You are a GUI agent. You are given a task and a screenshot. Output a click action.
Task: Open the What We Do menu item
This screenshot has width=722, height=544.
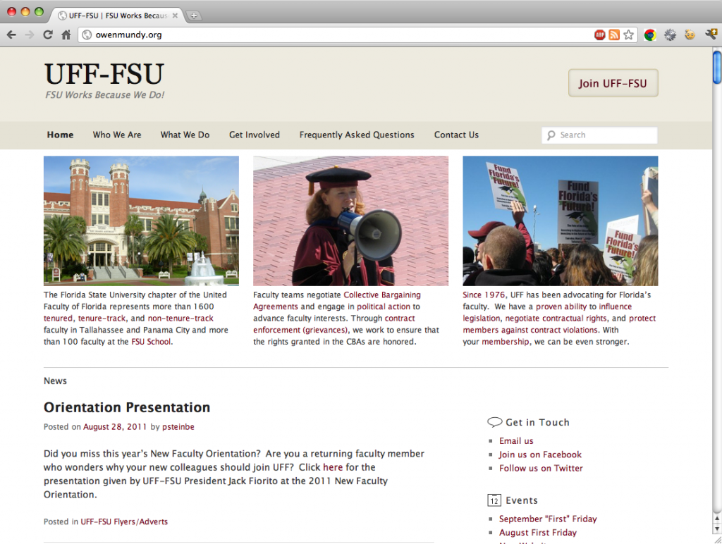coord(185,135)
